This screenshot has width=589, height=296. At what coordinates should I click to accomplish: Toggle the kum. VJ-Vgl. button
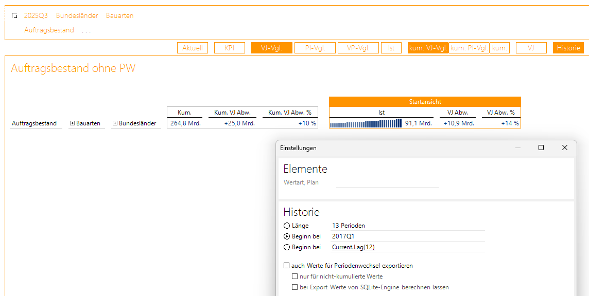428,48
